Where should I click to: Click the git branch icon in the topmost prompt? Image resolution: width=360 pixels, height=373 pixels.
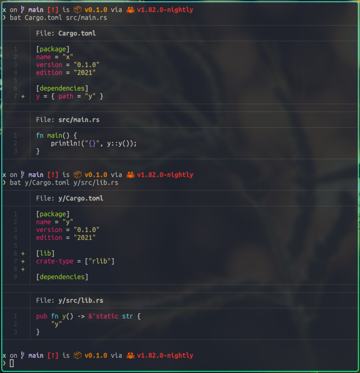(23, 10)
